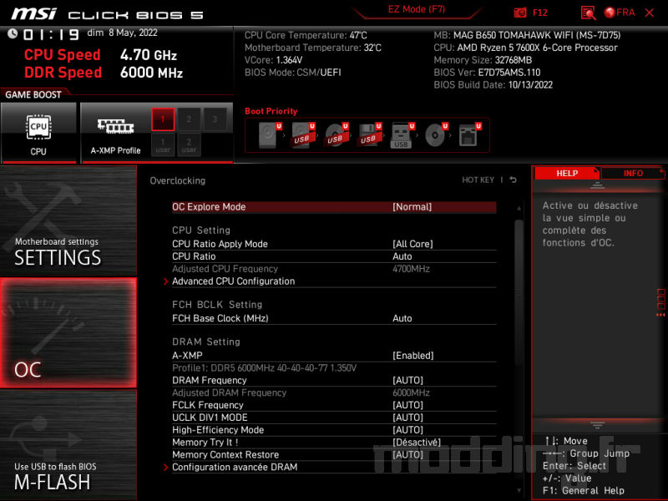Image resolution: width=668 pixels, height=501 pixels.
Task: Open the OC overclocking section
Action: 68,332
